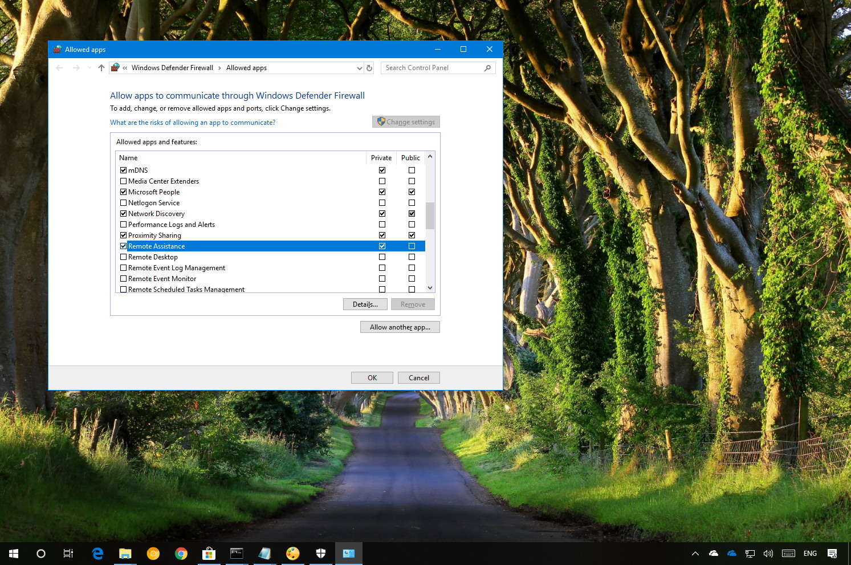The height and width of the screenshot is (565, 851).
Task: Click the Forward navigation arrow
Action: tap(76, 68)
